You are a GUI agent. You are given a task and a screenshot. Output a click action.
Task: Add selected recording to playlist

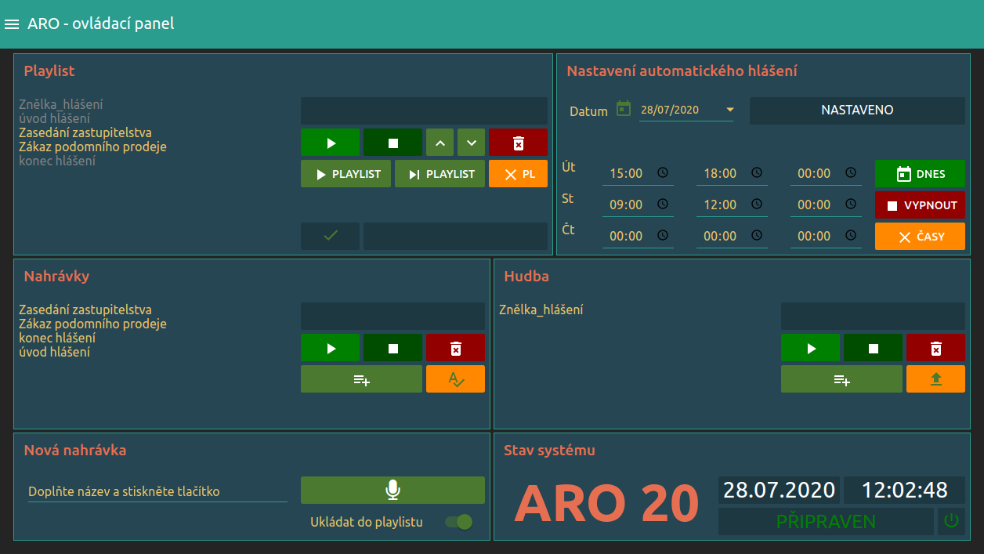pos(361,379)
